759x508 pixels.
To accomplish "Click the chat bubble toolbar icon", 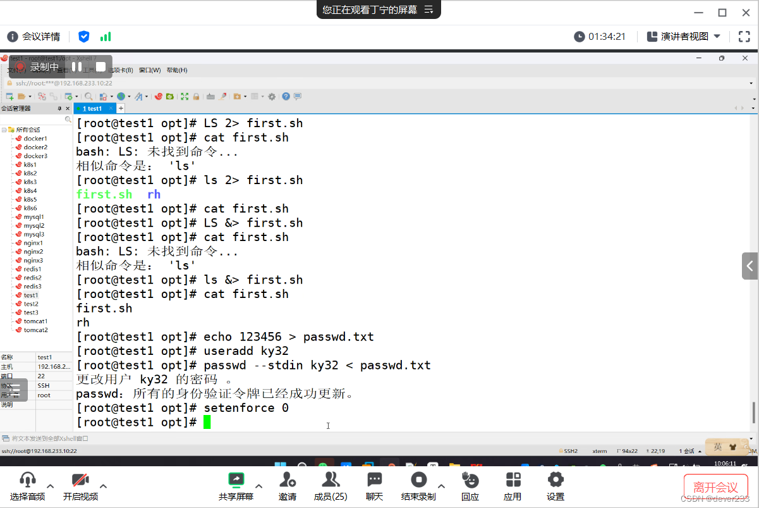I will coord(298,97).
